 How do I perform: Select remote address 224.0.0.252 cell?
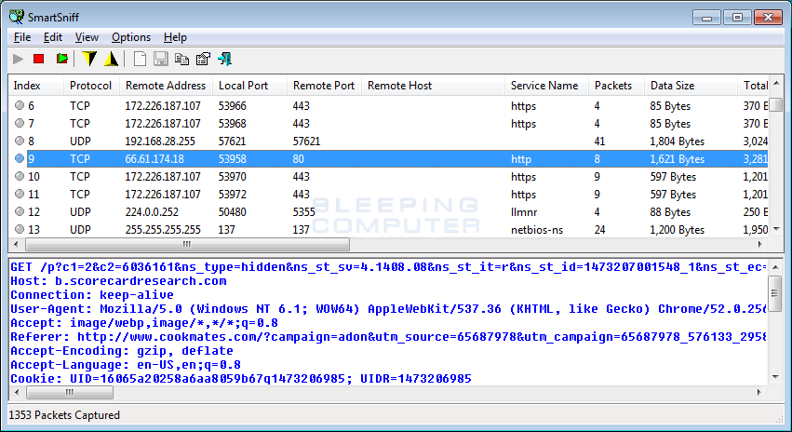click(x=152, y=211)
